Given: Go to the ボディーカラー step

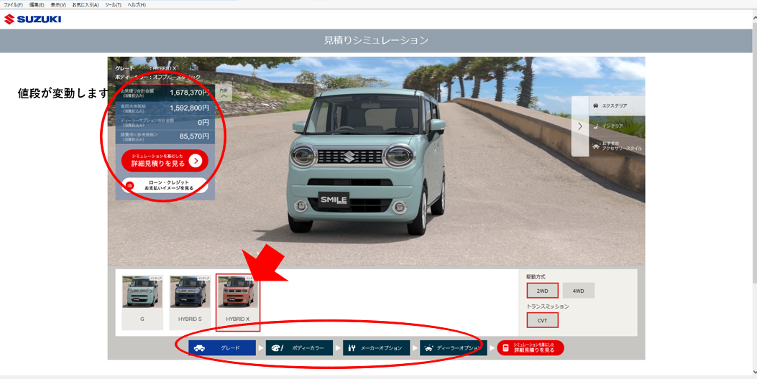Looking at the screenshot, I should (299, 347).
